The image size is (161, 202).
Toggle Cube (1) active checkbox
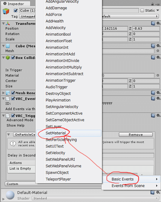(16, 10)
